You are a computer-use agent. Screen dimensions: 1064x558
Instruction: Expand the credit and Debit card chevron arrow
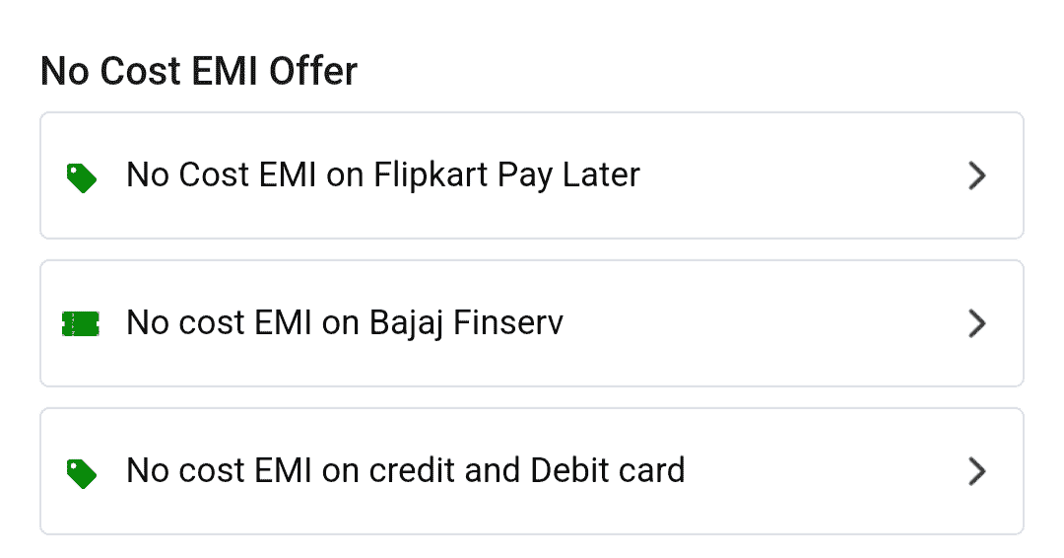[x=976, y=471]
